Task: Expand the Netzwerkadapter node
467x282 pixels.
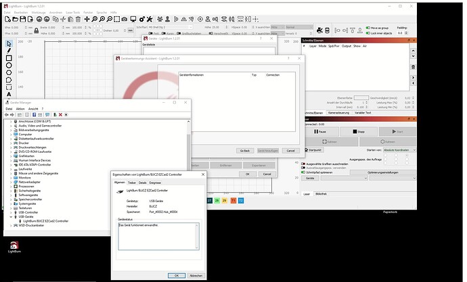Action: click(11, 182)
